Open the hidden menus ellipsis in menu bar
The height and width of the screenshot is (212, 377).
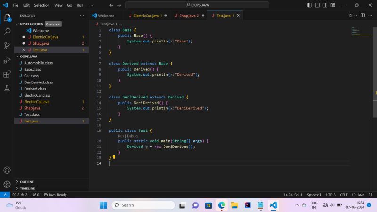coord(91,5)
